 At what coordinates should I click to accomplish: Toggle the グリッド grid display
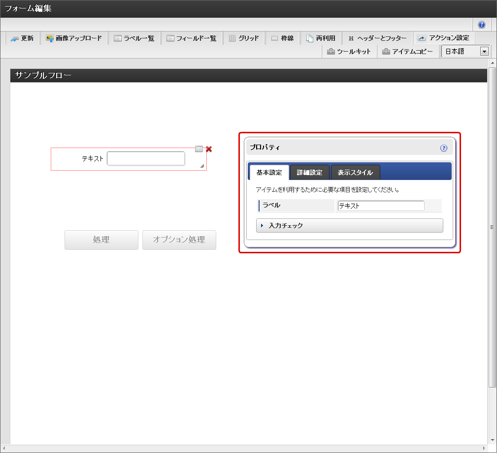click(x=244, y=38)
